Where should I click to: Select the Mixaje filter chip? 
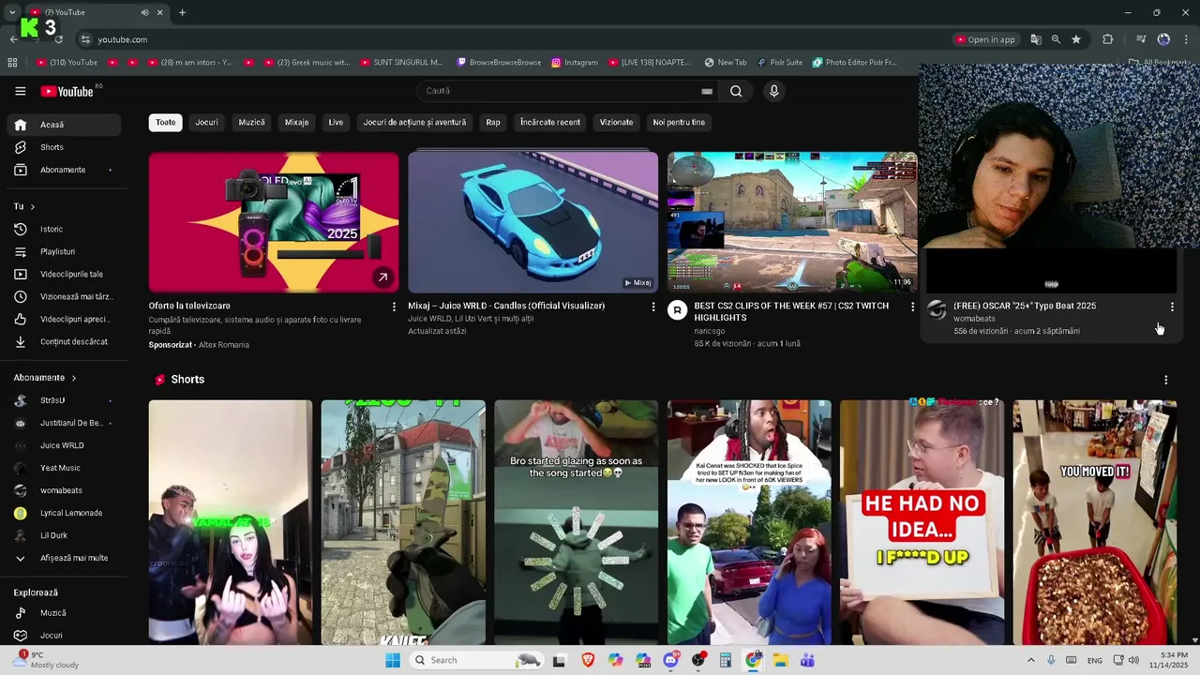pyautogui.click(x=296, y=122)
